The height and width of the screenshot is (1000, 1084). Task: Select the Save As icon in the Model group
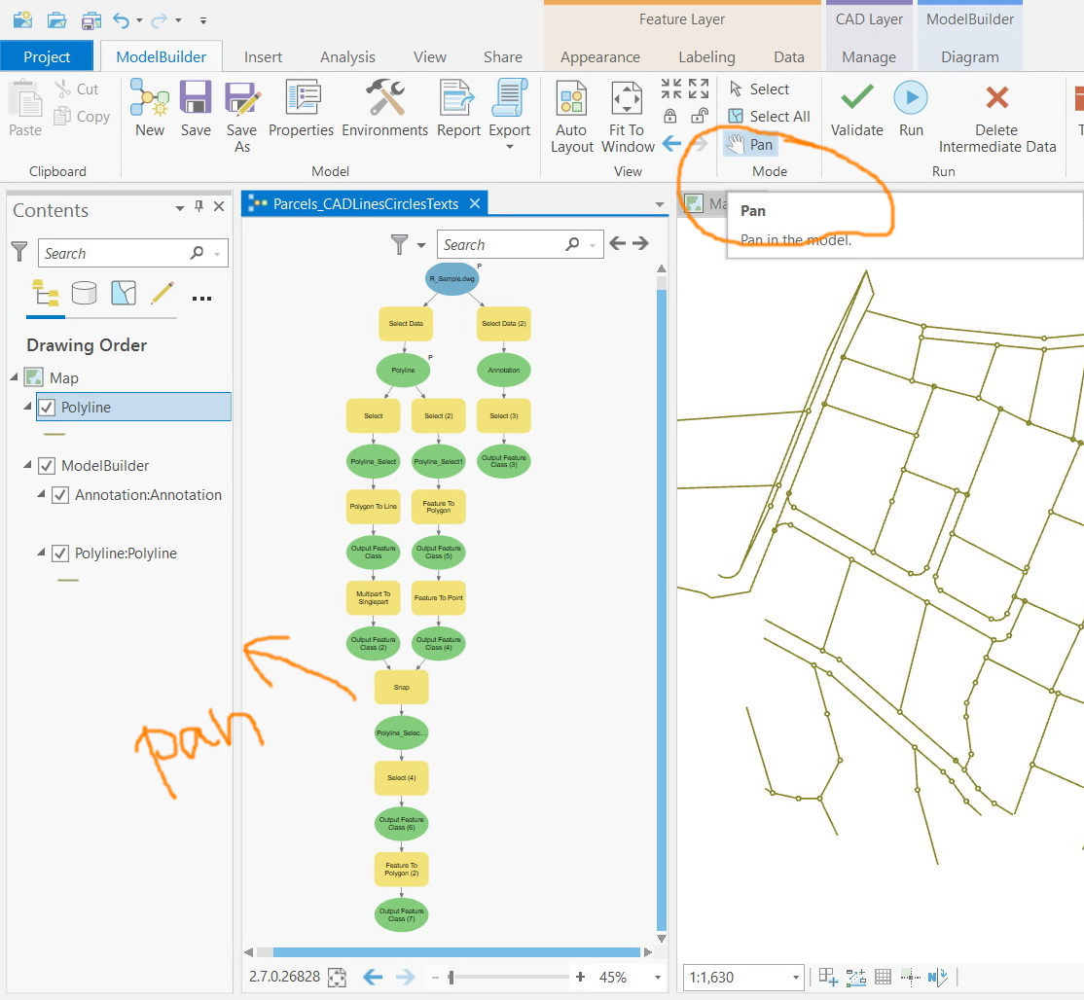tap(241, 110)
